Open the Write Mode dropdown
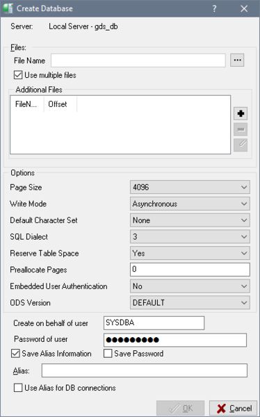 coord(190,204)
